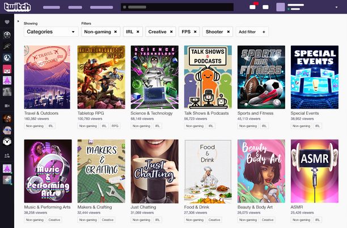
Task: Focus the top search field
Action: (x=177, y=7)
